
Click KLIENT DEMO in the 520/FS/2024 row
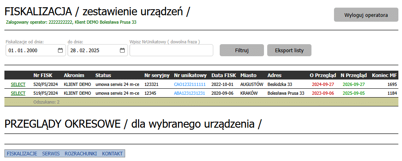(77, 84)
